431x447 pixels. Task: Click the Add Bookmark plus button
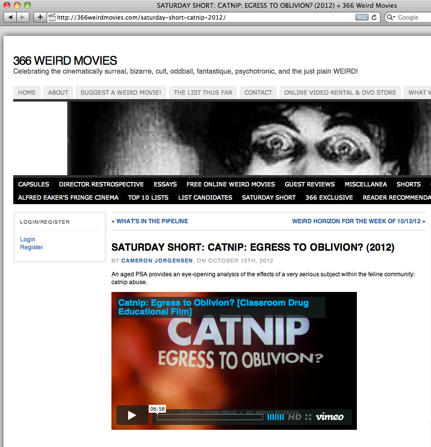40,17
